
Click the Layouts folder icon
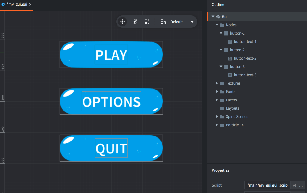point(222,108)
